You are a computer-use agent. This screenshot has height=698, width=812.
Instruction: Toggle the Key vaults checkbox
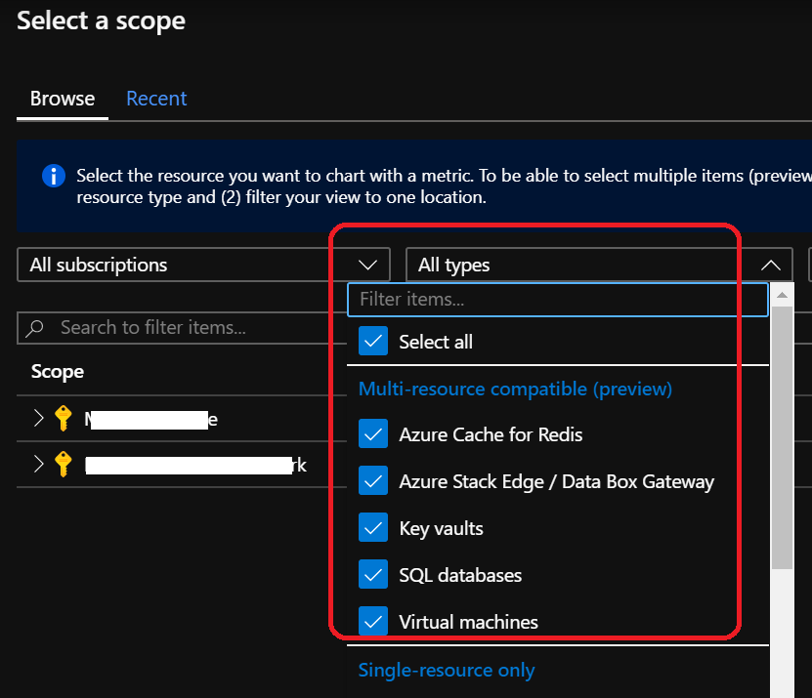pos(373,528)
